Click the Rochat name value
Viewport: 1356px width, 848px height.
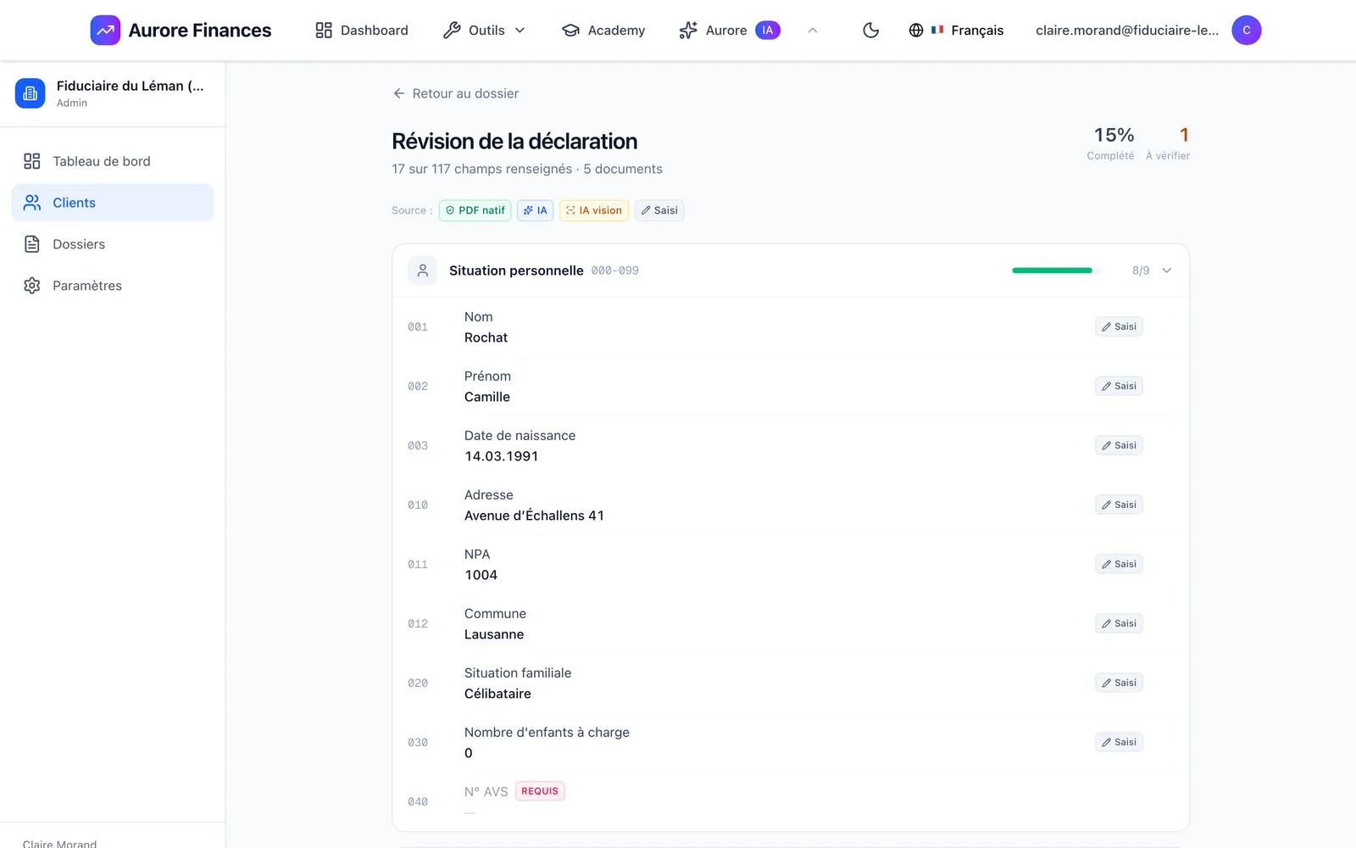[486, 338]
